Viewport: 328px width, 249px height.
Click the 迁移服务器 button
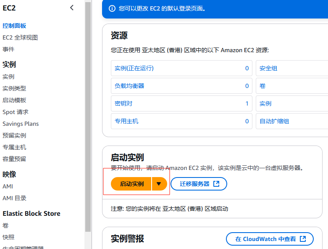195,184
